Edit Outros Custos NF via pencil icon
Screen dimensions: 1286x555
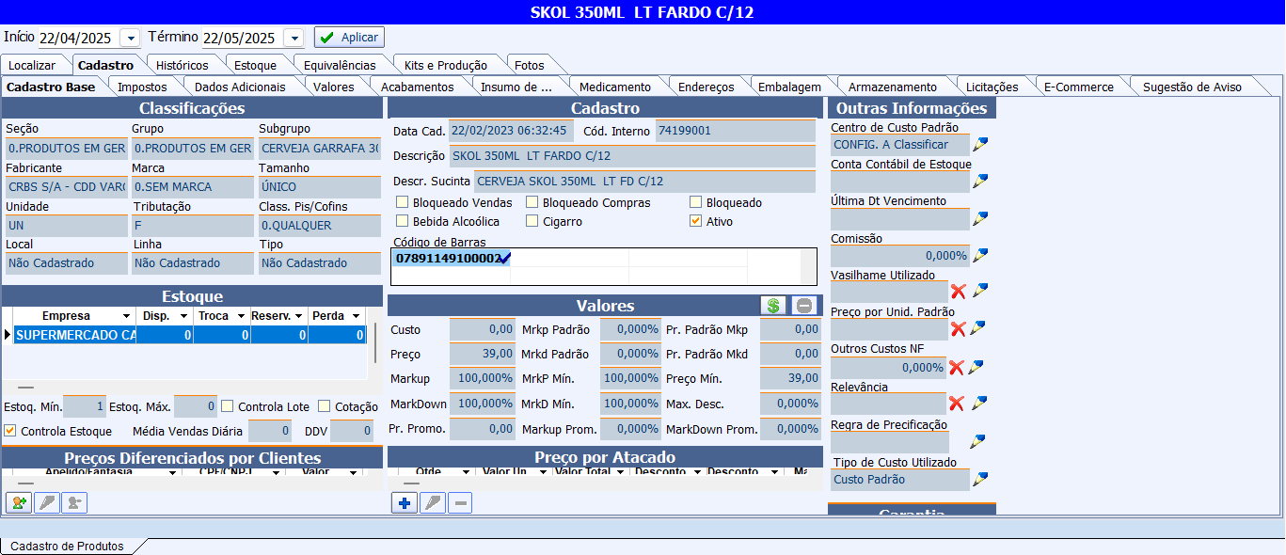point(976,367)
